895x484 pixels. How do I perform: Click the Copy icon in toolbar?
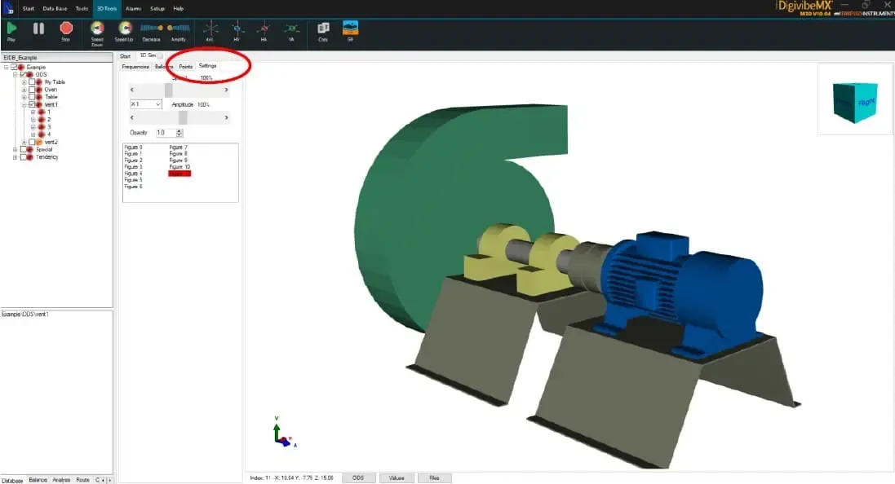323,28
